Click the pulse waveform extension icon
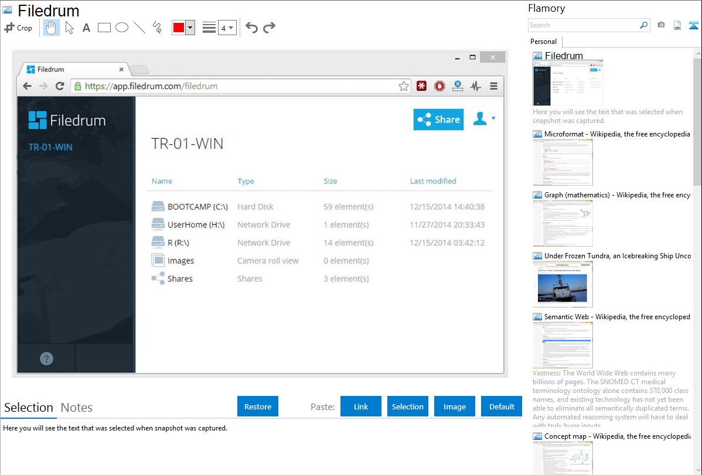This screenshot has height=475, width=702. coord(475,86)
